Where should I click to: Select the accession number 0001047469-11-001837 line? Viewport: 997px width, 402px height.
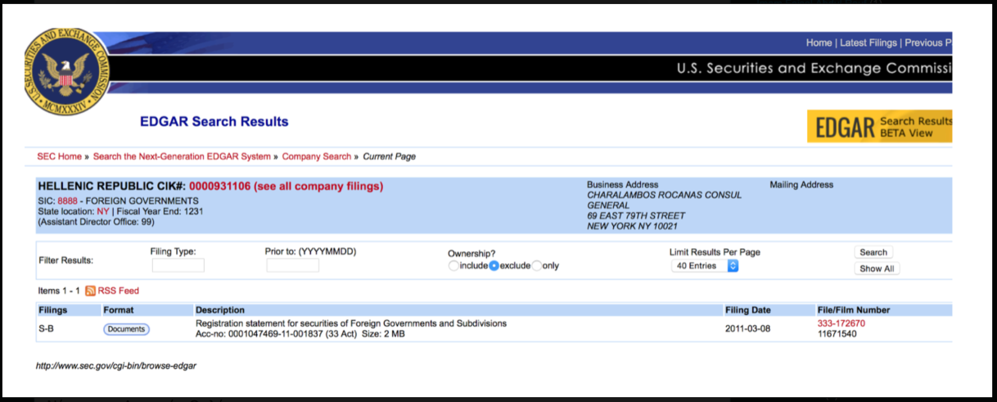[x=300, y=334]
